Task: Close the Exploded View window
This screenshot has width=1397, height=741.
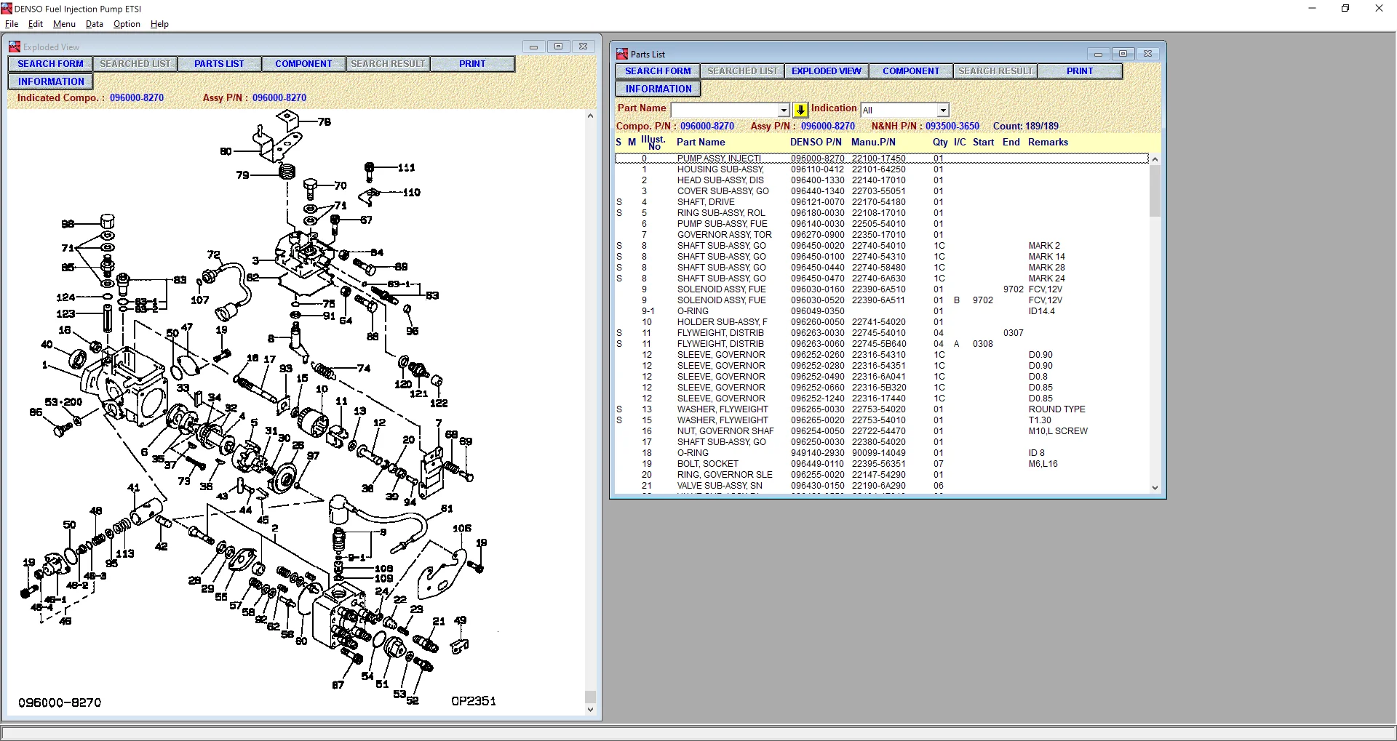Action: pyautogui.click(x=583, y=47)
